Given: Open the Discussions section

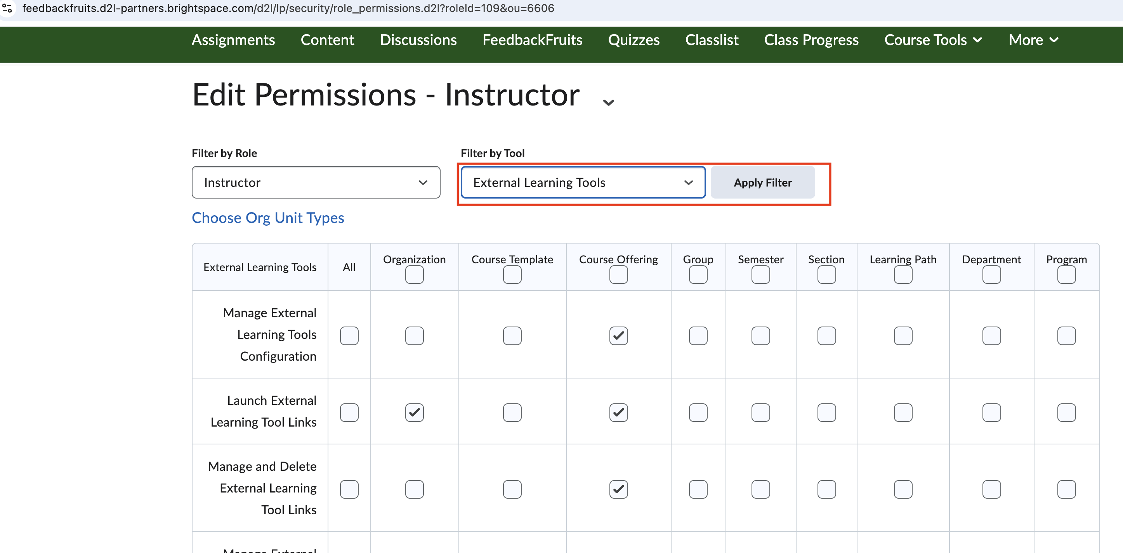Looking at the screenshot, I should click(x=418, y=40).
